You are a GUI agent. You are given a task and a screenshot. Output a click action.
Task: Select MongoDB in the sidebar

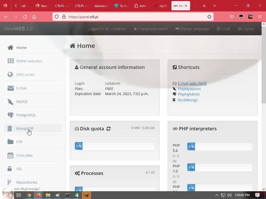33,129
